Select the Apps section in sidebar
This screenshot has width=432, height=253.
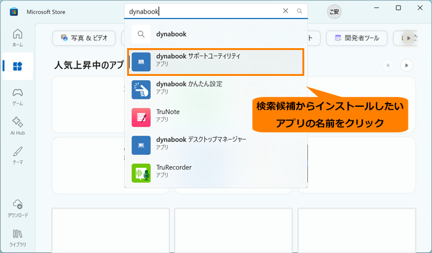click(x=18, y=66)
